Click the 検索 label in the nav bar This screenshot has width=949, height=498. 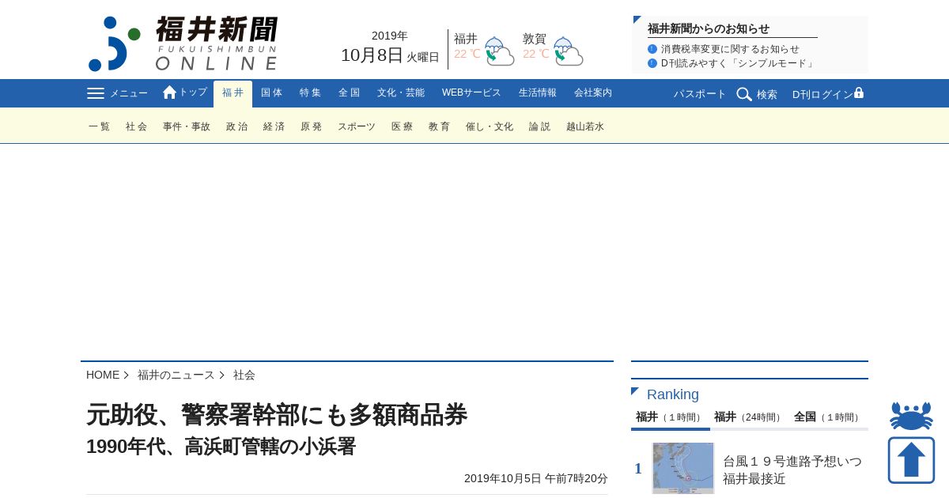767,94
